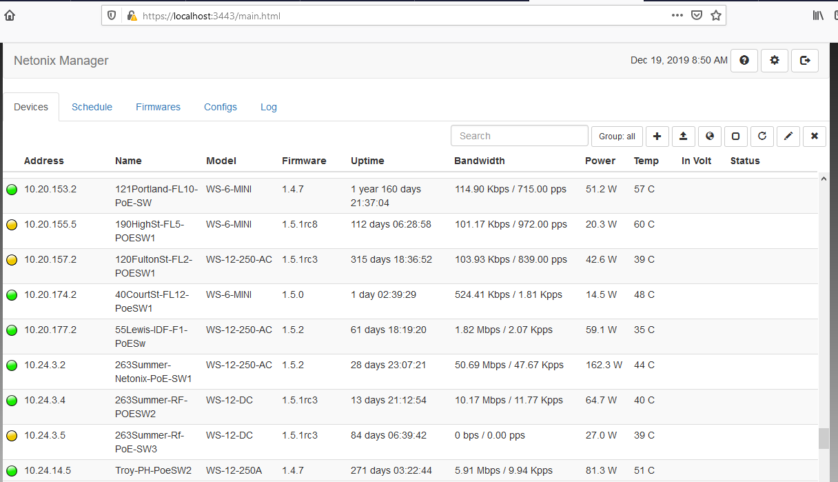838x482 pixels.
Task: Click the pencil edit icon
Action: tap(788, 137)
